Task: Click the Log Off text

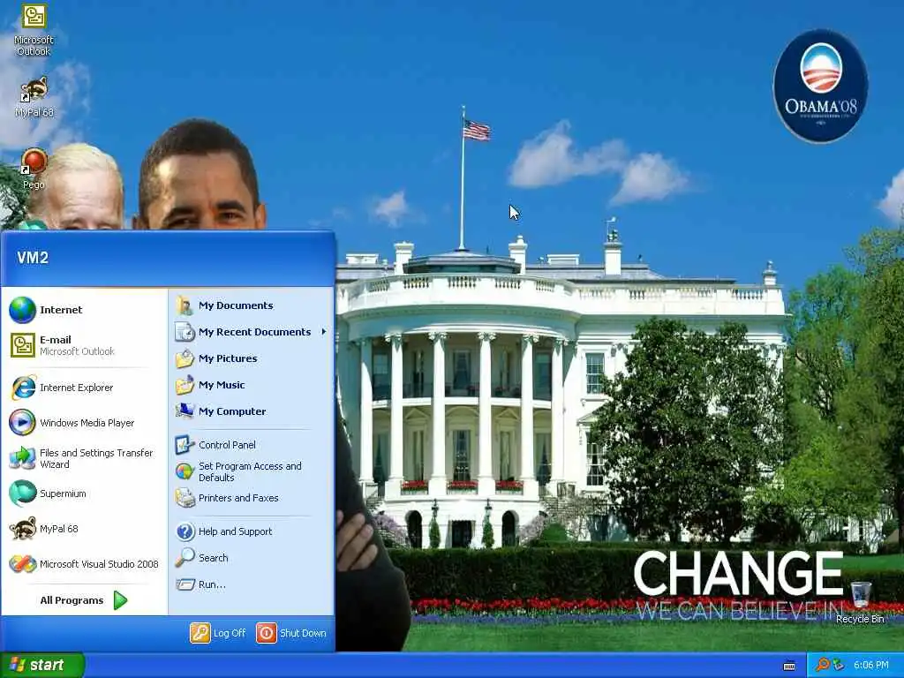Action: tap(230, 633)
